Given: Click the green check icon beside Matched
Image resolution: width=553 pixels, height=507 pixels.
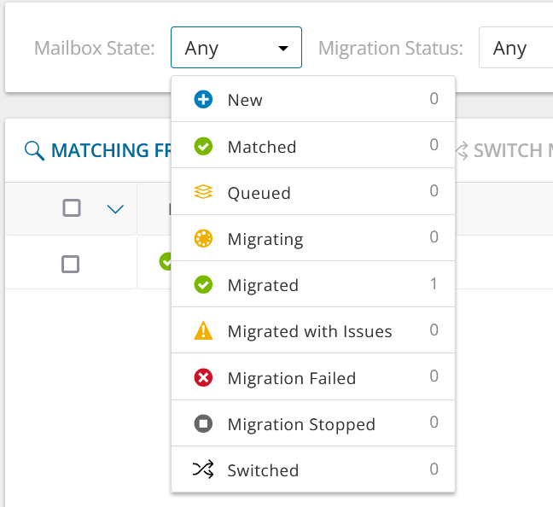Looking at the screenshot, I should (x=203, y=147).
